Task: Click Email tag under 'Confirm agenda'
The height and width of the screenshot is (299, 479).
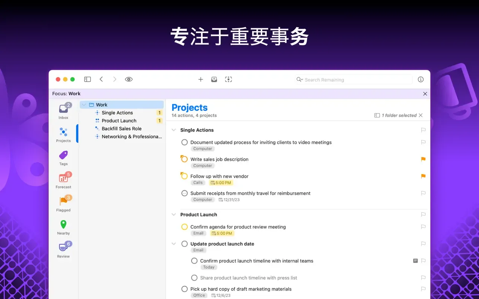Action: coord(199,233)
